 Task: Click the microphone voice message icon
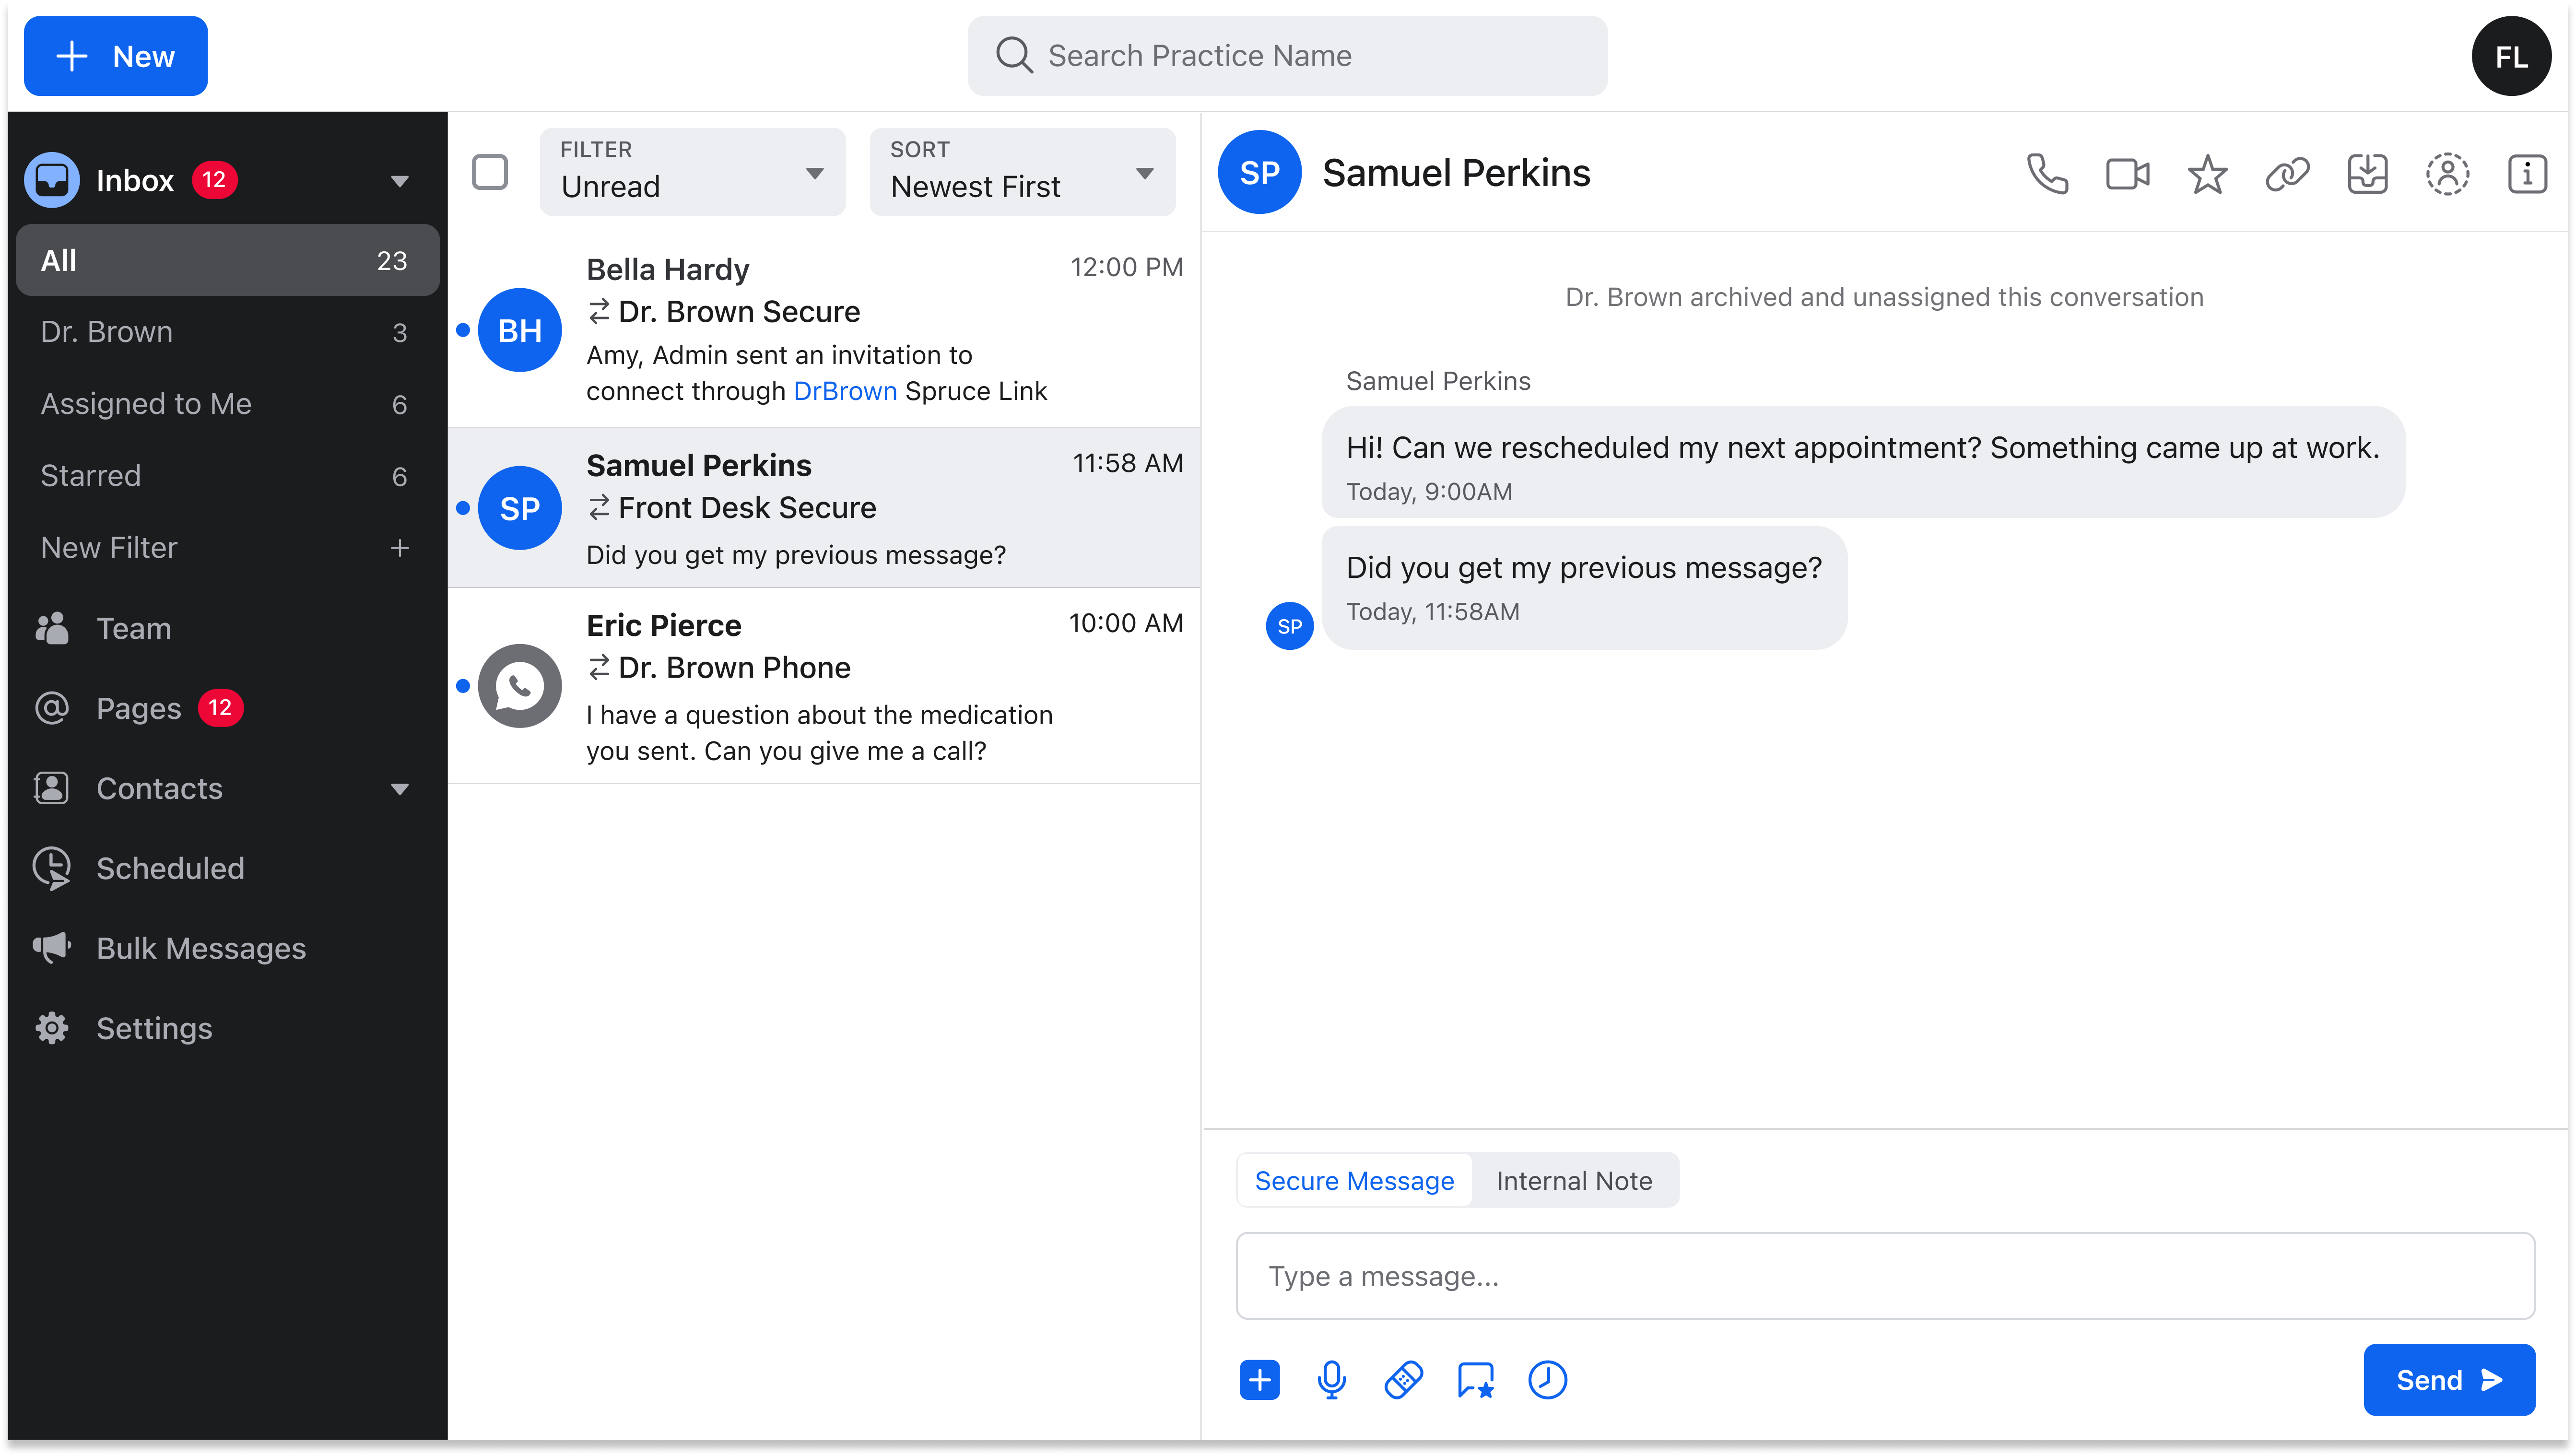tap(1331, 1380)
